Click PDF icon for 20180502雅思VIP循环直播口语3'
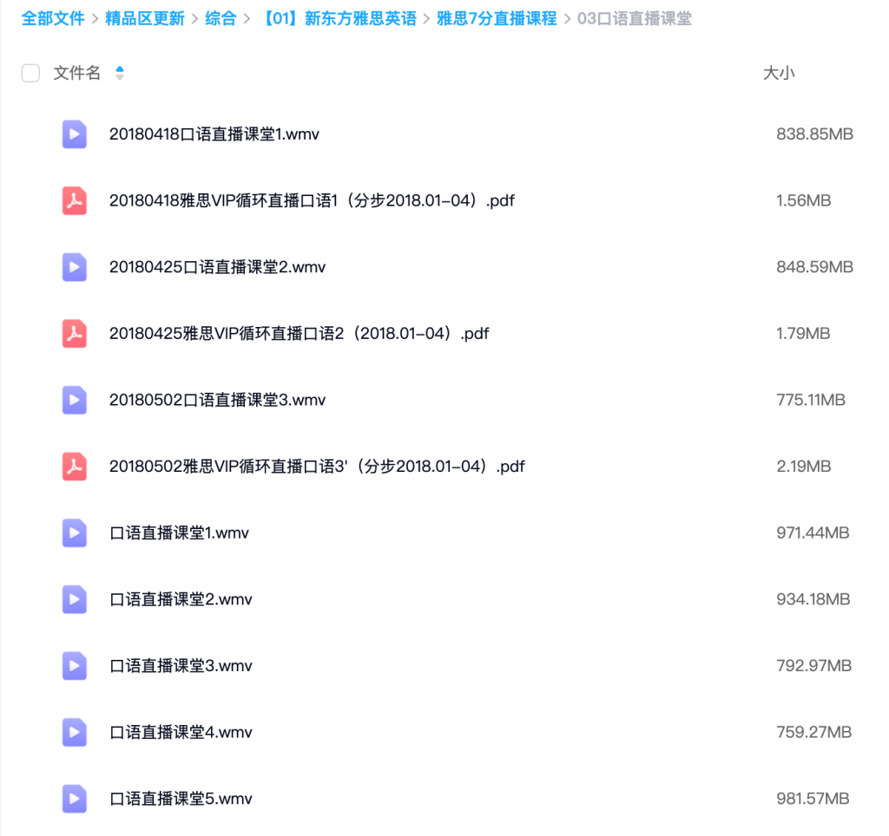This screenshot has width=889, height=836. coord(75,467)
